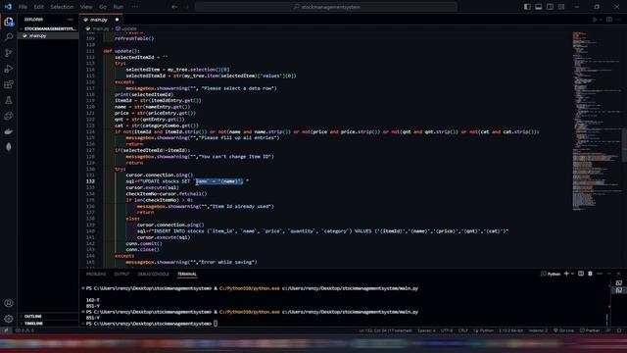Run Python file with play icon
Screen dimensions: 627x353
point(595,20)
